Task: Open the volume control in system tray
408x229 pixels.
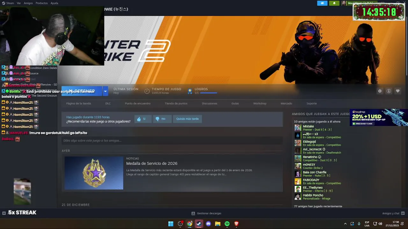Action: tap(380, 224)
